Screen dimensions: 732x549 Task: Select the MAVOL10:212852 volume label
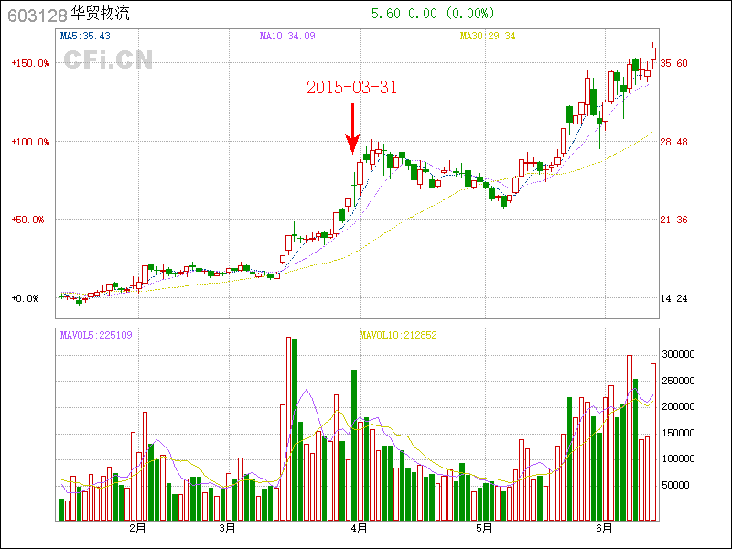397,335
